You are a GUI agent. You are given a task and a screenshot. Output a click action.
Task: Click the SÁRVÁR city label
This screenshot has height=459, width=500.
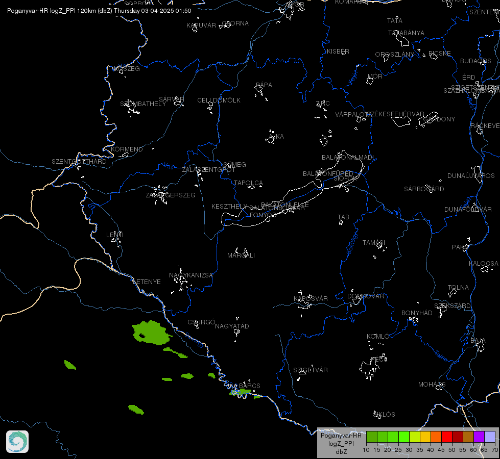click(x=172, y=99)
